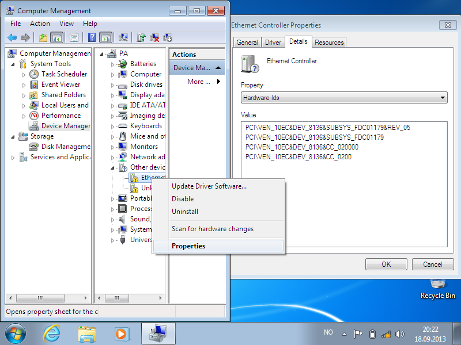The height and width of the screenshot is (345, 461).
Task: Choose Scan for hardware changes menu entry
Action: [218, 229]
